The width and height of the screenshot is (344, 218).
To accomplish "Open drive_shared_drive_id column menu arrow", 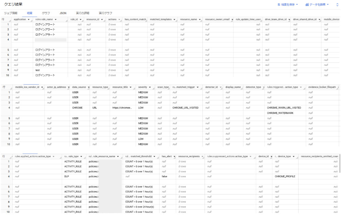I will pyautogui.click(x=320, y=20).
